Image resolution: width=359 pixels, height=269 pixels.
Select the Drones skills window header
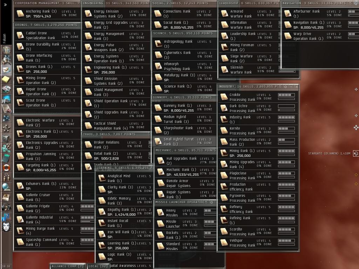coord(47,25)
